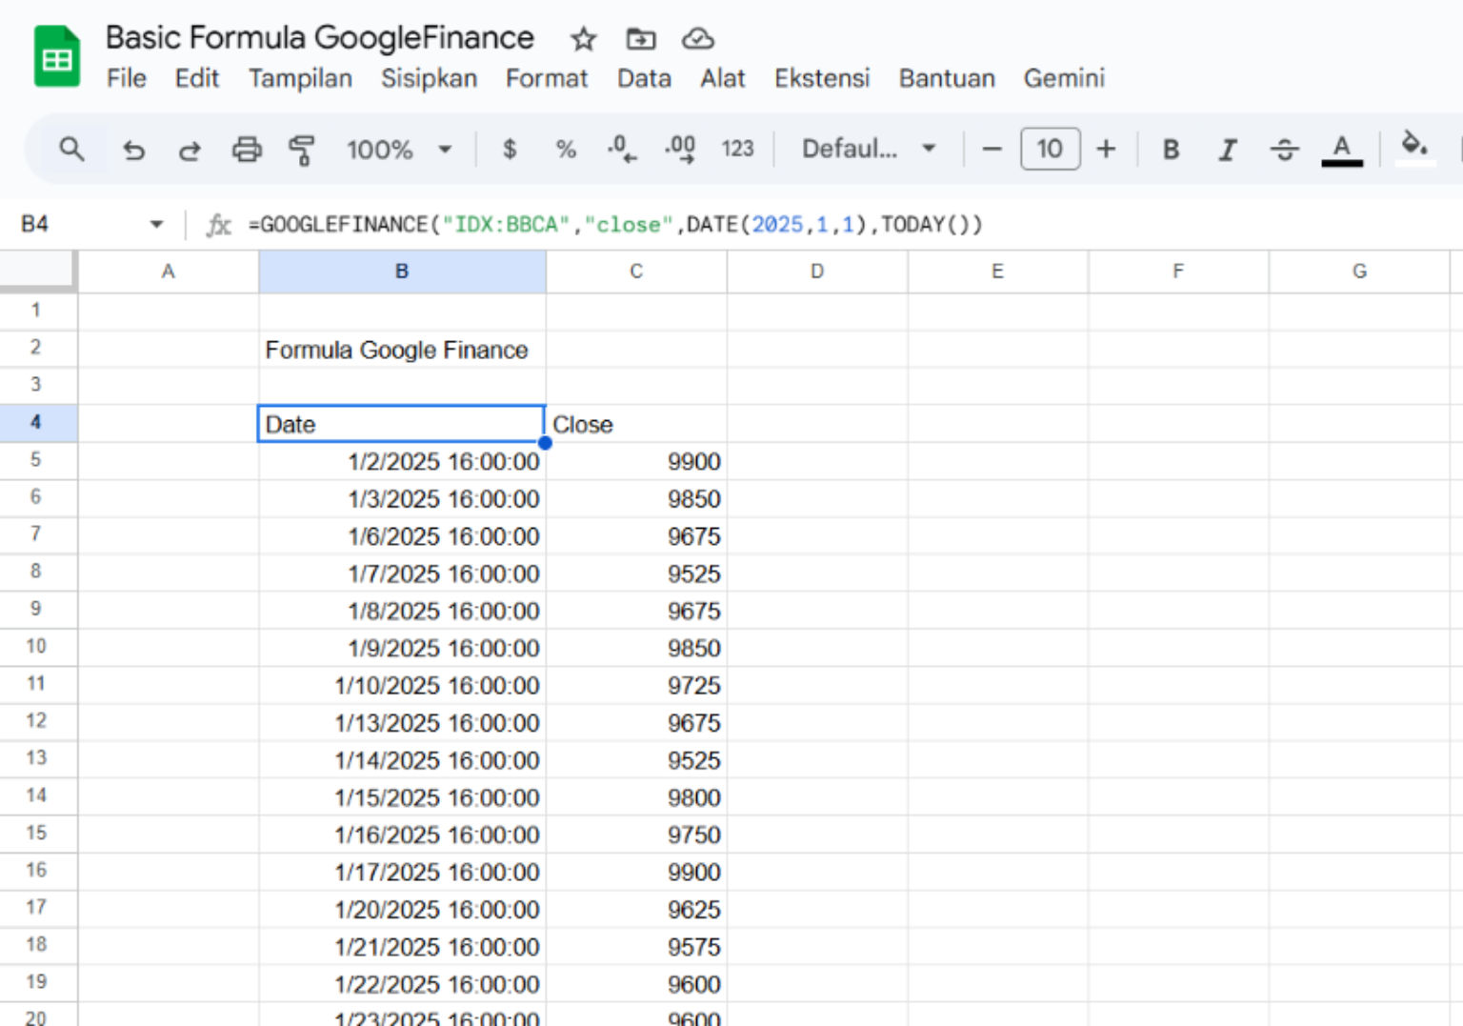Open the File menu
The image size is (1463, 1026).
pos(127,78)
